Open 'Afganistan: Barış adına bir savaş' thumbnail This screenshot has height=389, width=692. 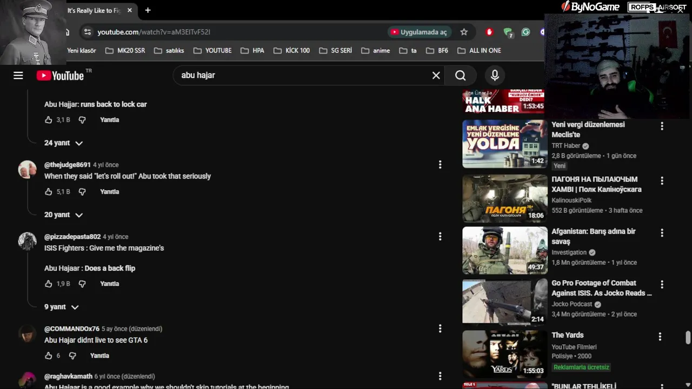click(x=504, y=250)
